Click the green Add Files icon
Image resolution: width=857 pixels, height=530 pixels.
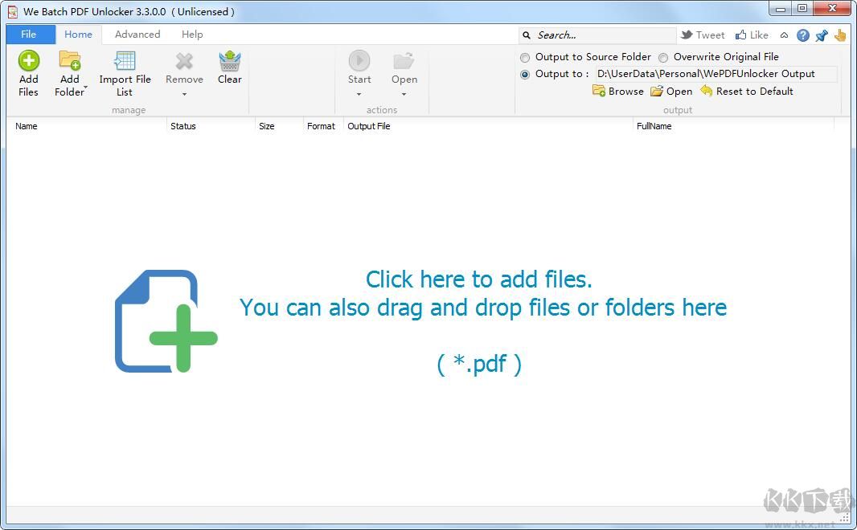[x=28, y=61]
